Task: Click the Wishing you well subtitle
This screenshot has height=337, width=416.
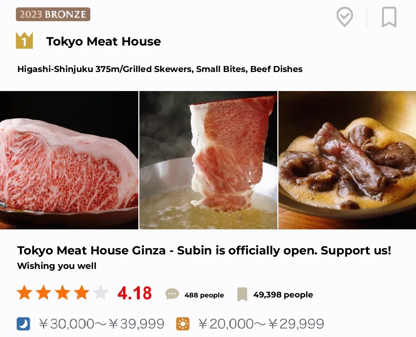Action: point(56,266)
